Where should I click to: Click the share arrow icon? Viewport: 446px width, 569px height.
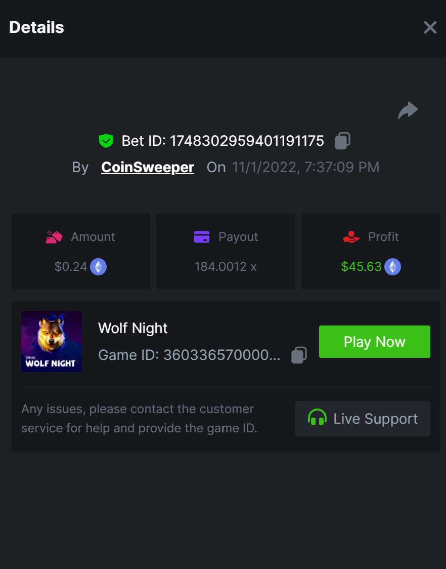pos(408,110)
